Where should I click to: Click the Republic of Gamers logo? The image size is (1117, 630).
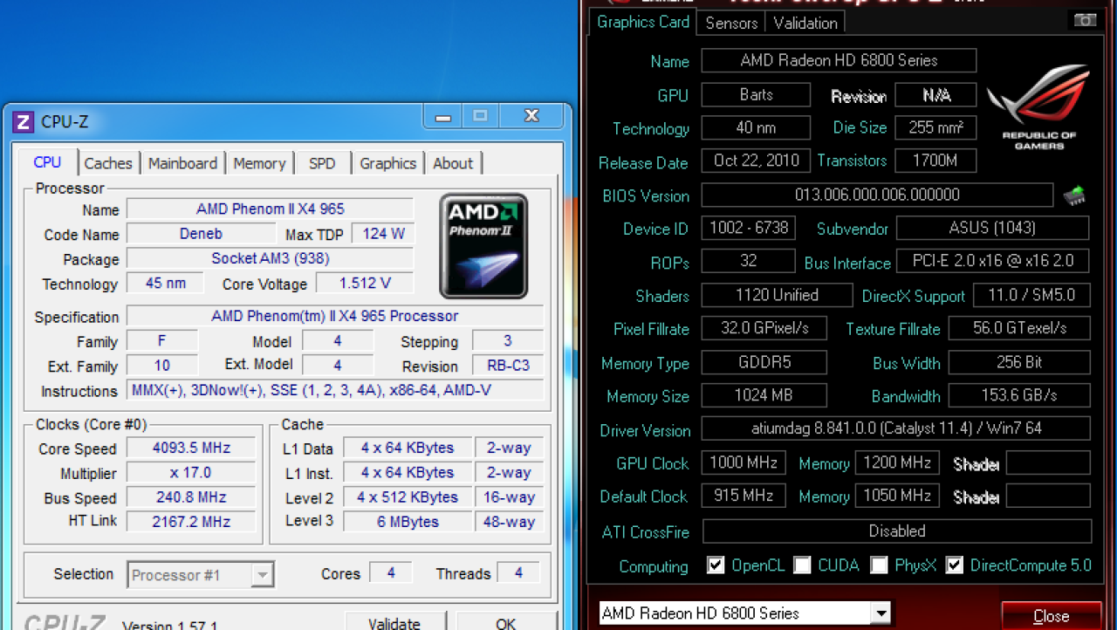tap(1038, 108)
